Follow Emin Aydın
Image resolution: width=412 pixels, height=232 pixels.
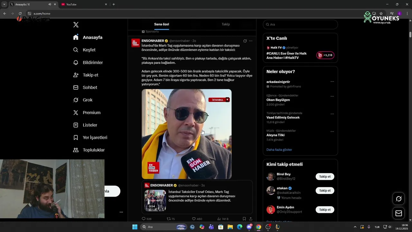(325, 210)
